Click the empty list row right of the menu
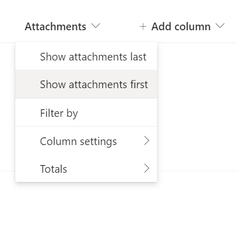This screenshot has height=245, width=237. point(197,107)
